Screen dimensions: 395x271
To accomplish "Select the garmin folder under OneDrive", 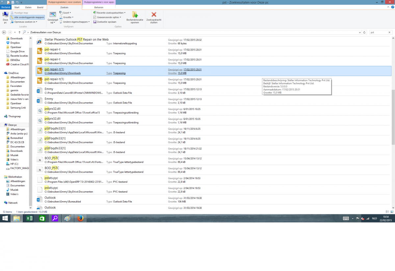I will (14, 90).
